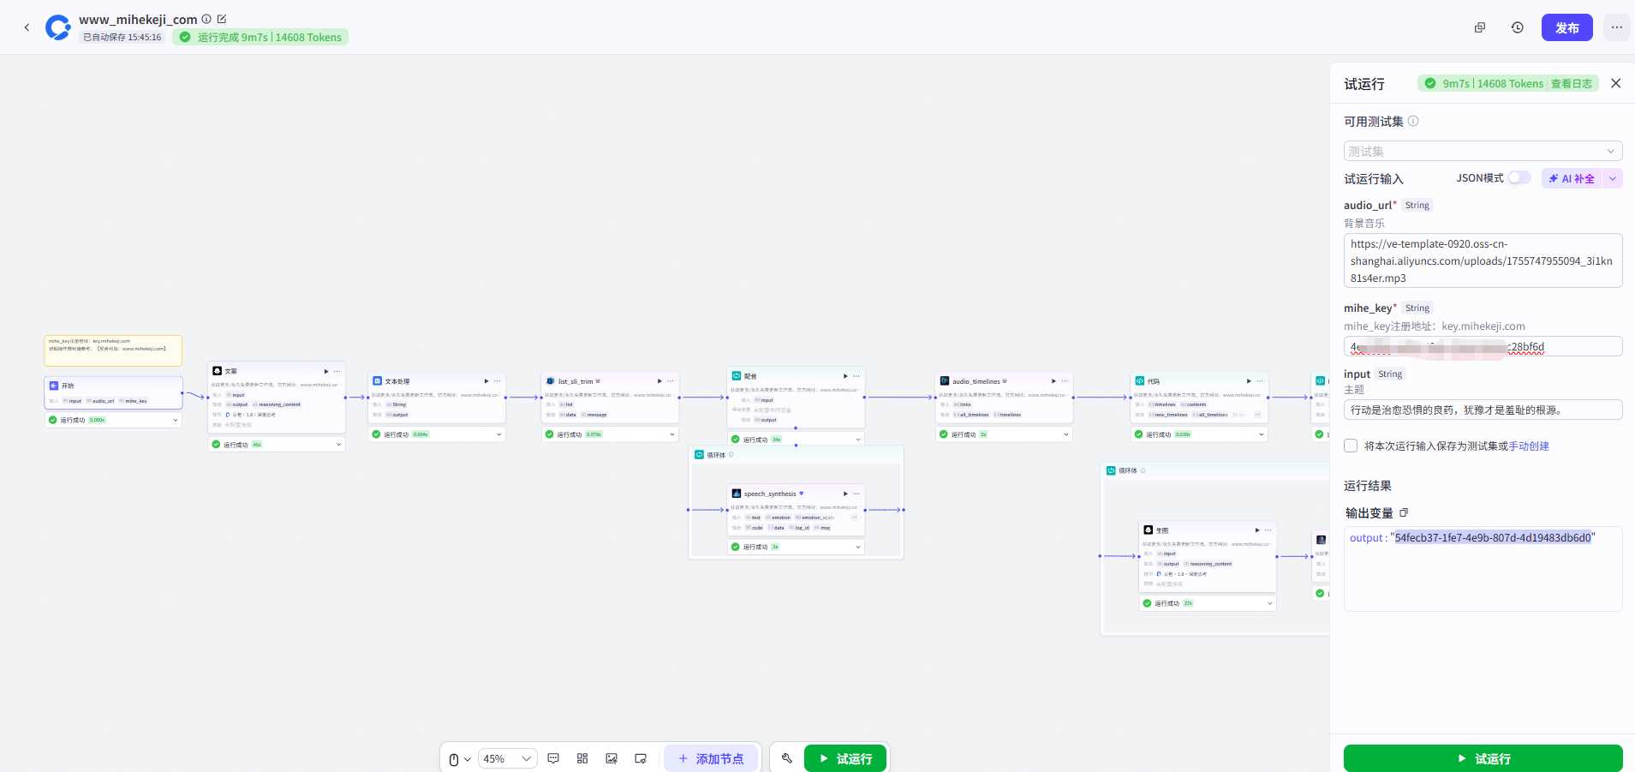Open the mouse interaction mode dropdown
The height and width of the screenshot is (772, 1635).
(x=459, y=758)
